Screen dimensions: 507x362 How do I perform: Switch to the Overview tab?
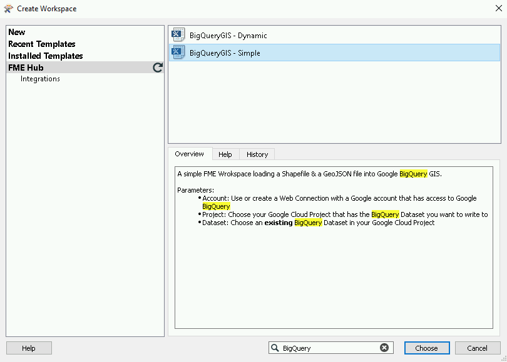190,154
